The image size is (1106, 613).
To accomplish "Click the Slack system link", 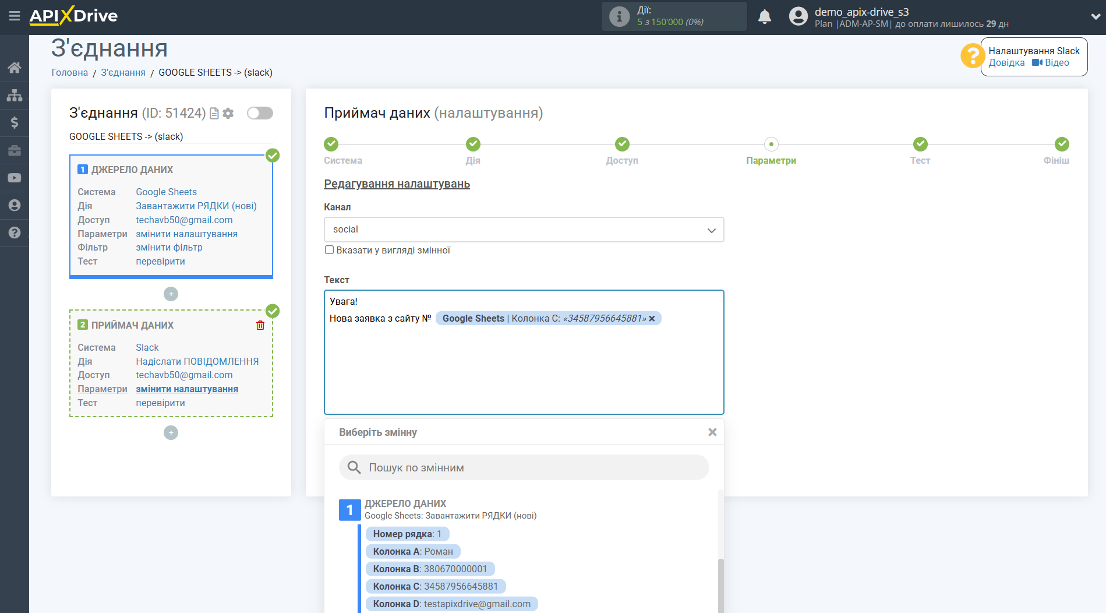I will [x=147, y=347].
